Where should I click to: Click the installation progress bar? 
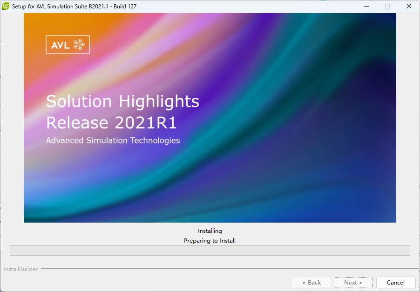(210, 251)
